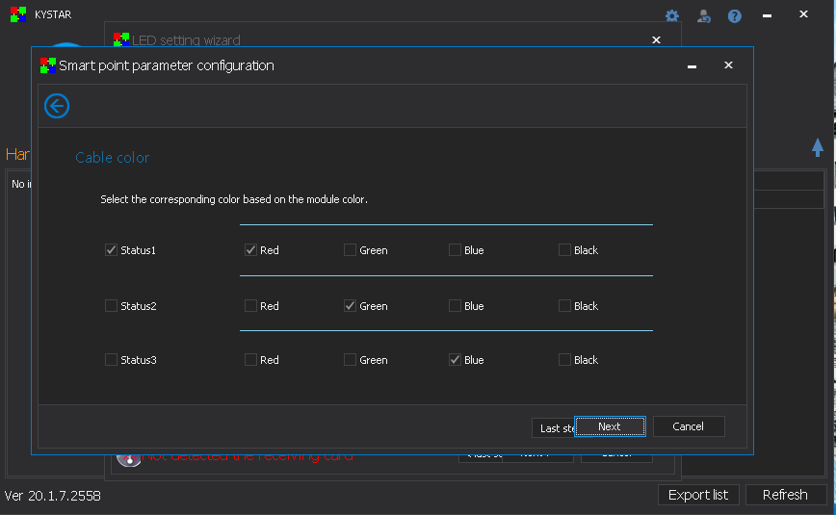Select Black for the Status2 row
The height and width of the screenshot is (515, 836).
564,306
